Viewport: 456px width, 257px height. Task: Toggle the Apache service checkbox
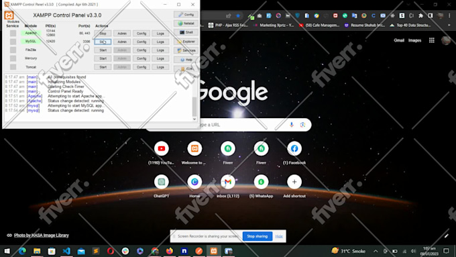13,33
